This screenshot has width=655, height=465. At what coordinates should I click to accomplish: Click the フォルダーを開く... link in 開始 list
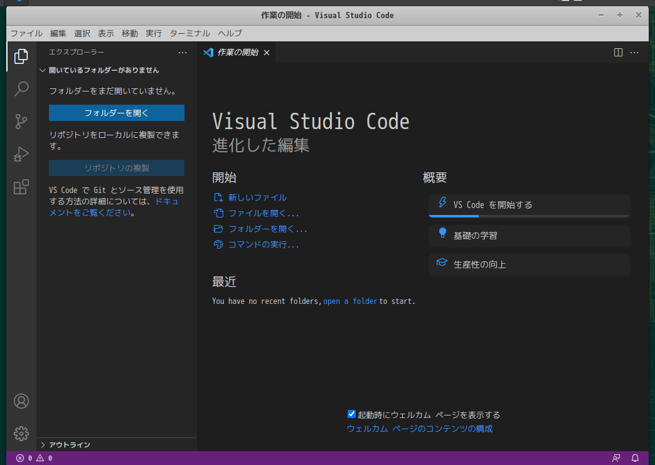tap(268, 229)
